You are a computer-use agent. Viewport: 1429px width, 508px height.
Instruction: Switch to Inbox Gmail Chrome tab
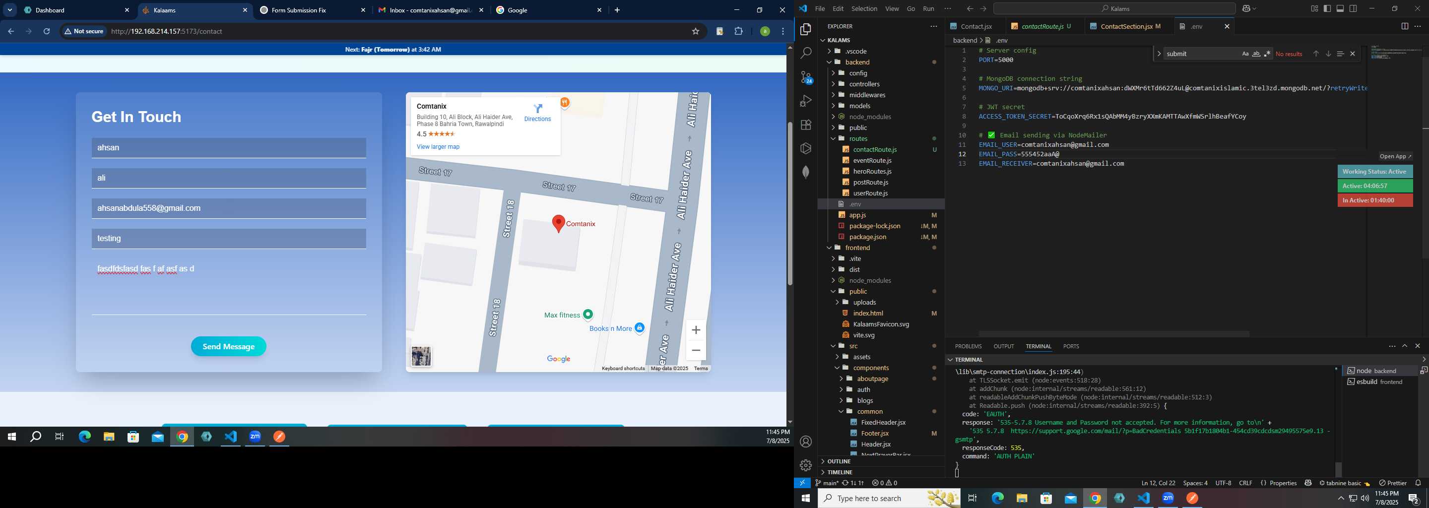coord(431,10)
